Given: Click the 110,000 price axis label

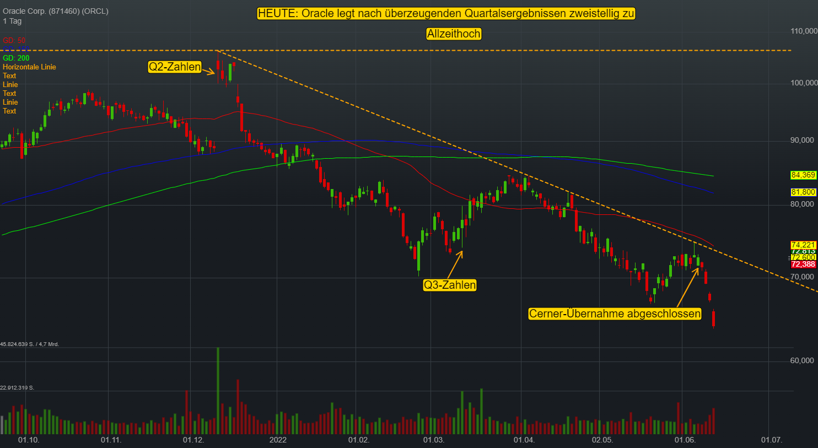Looking at the screenshot, I should 804,31.
